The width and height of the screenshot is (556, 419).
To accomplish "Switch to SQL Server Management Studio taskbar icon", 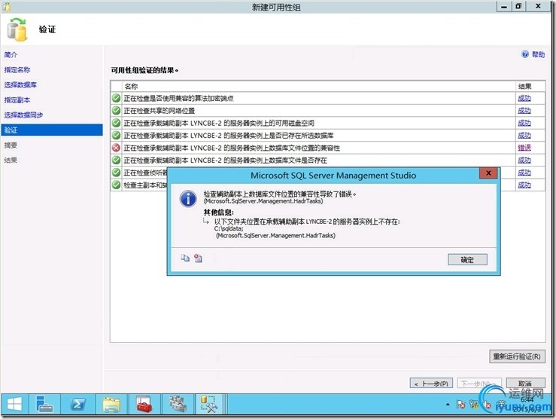I will click(209, 404).
